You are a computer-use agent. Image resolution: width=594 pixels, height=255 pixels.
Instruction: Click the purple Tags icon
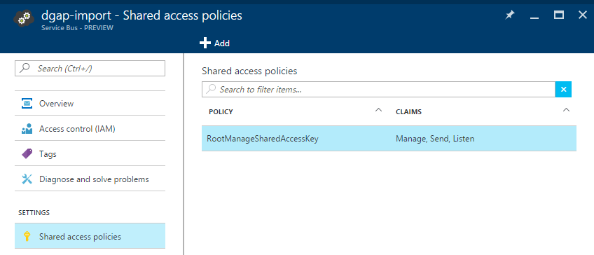coord(27,154)
